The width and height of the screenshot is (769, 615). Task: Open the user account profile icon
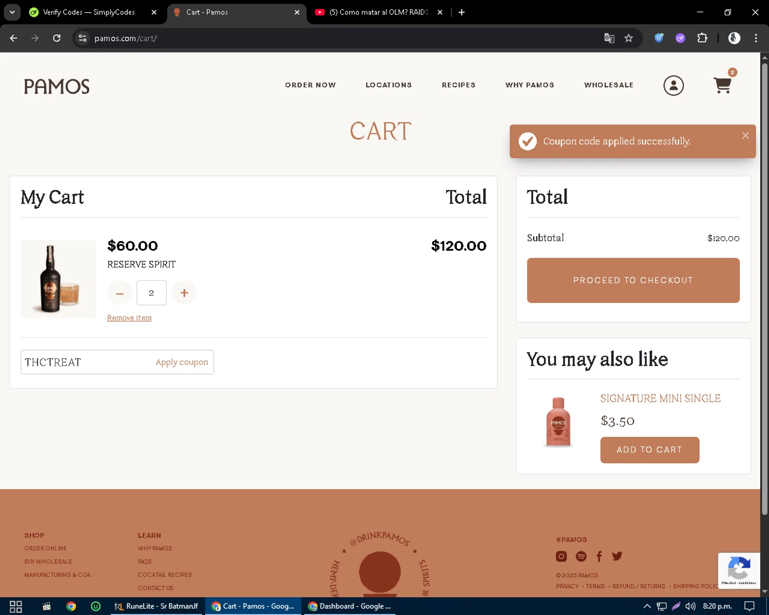click(x=674, y=86)
